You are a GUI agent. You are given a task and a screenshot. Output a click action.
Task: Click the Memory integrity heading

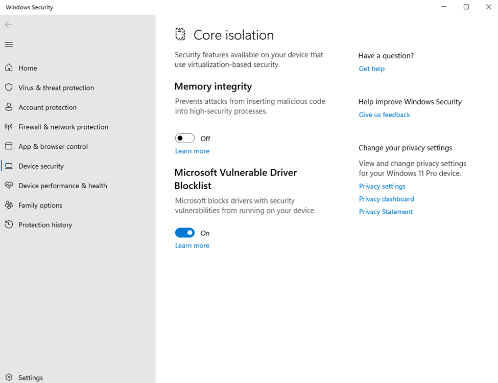point(213,86)
